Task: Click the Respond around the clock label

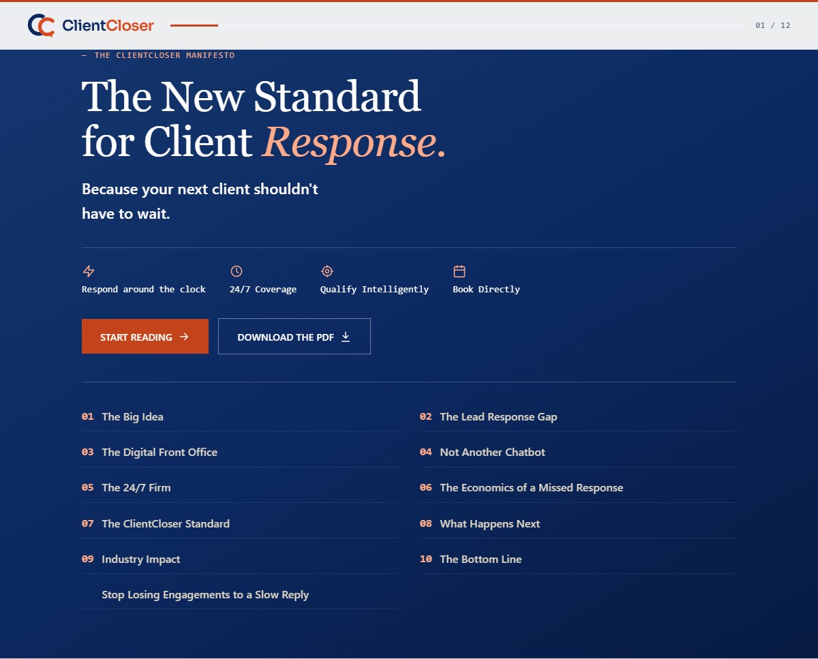Action: pyautogui.click(x=144, y=289)
